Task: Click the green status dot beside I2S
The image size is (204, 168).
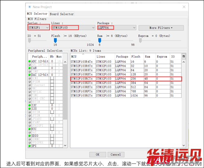Action: tap(29, 108)
